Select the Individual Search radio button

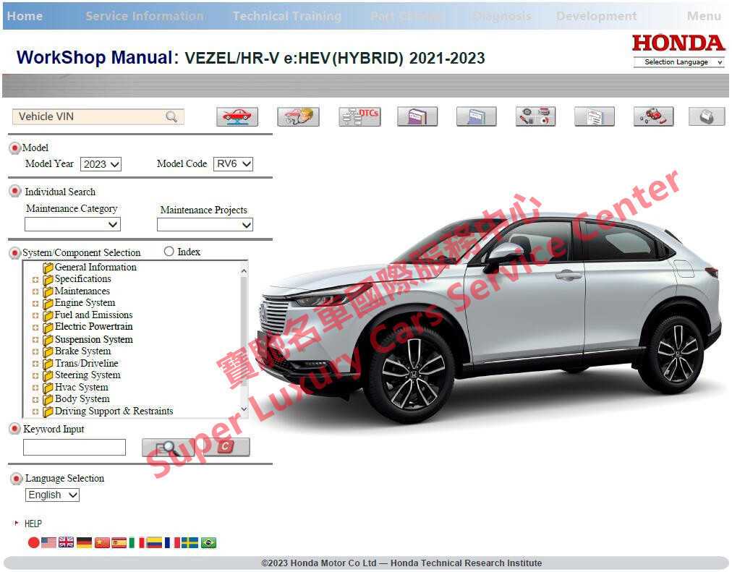(15, 192)
